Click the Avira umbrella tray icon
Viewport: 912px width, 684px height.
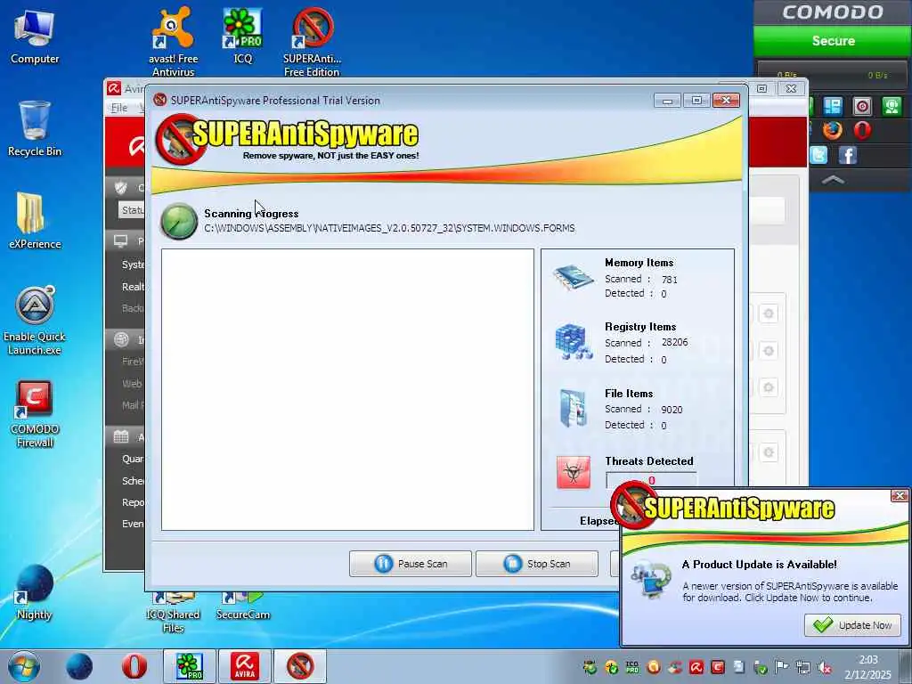tap(696, 667)
